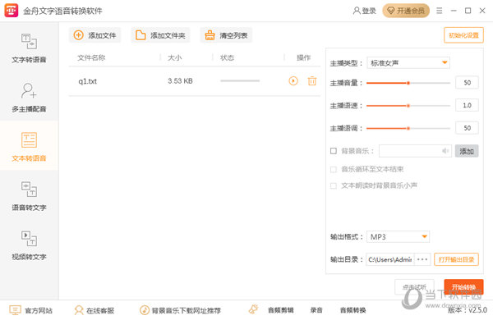493x320 pixels.
Task: Reset settings via 初始化设置
Action: coord(463,35)
